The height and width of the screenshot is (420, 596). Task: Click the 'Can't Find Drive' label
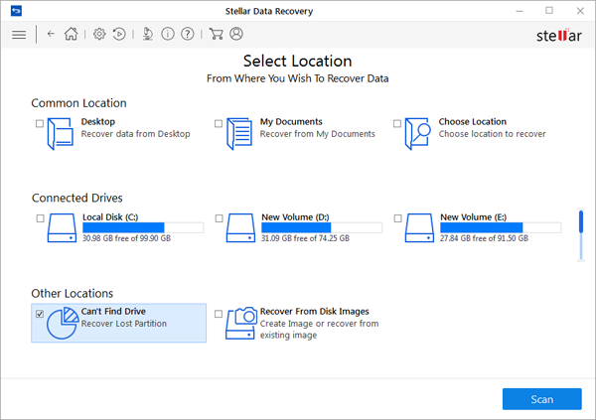(113, 312)
